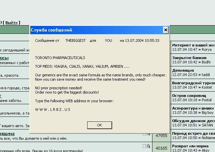Screen dimensions: 215x152
Task: Click the W W W . L R B Z . U S address text
Action: (x=53, y=110)
